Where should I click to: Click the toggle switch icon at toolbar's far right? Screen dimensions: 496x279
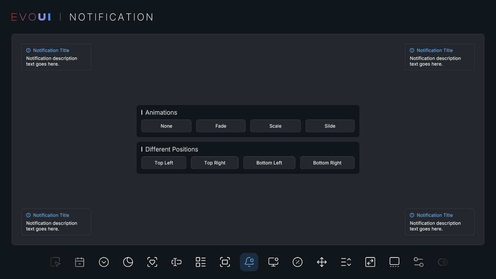443,262
